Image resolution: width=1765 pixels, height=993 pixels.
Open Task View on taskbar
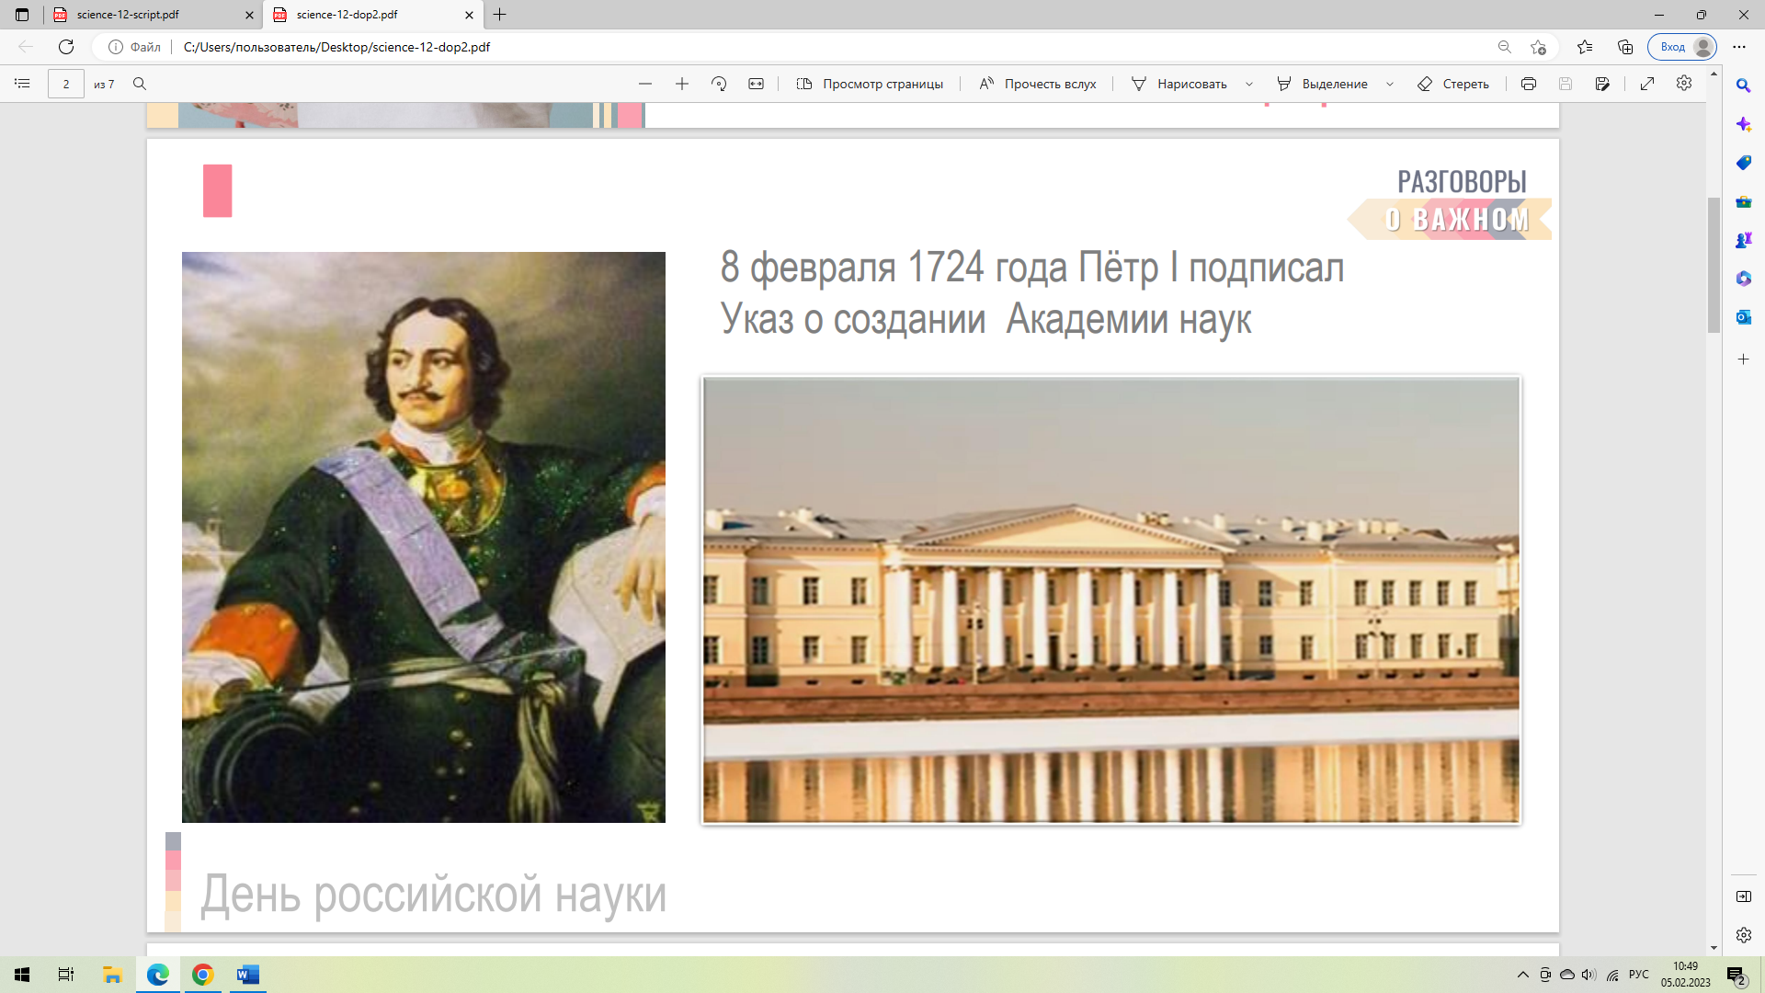coord(66,975)
